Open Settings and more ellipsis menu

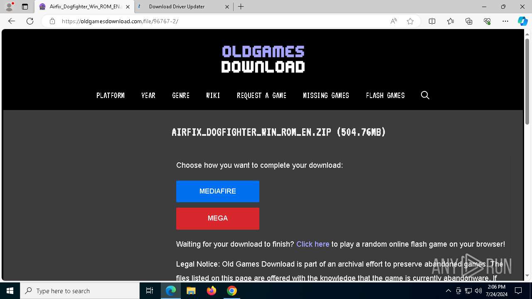(x=505, y=21)
